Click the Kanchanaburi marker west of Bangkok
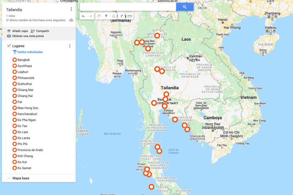 tap(154, 103)
